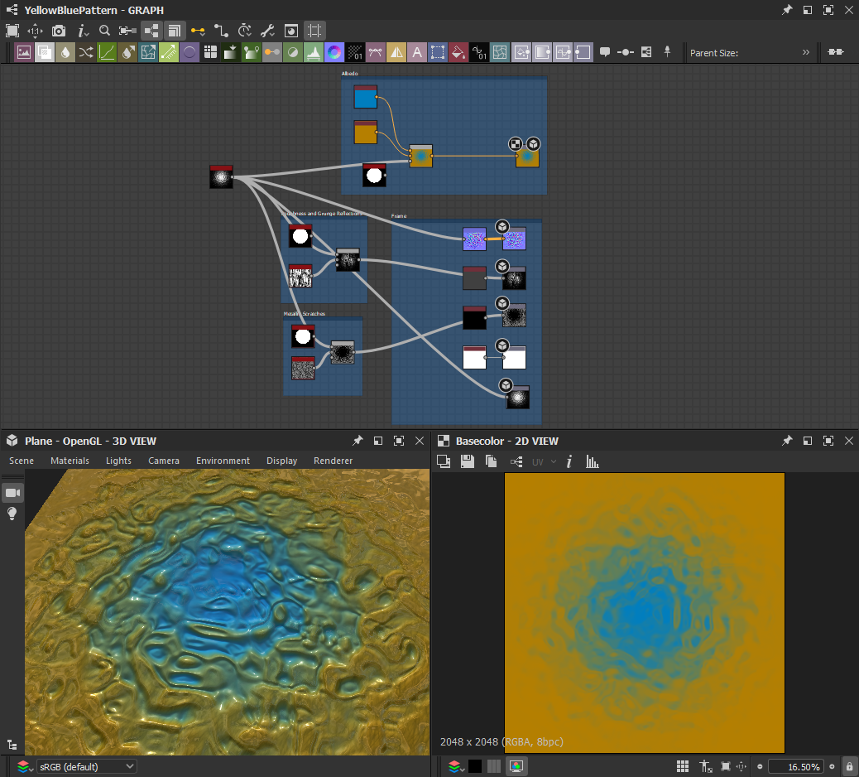Click the camera snapshot icon in graph toolbar
The width and height of the screenshot is (859, 777).
point(59,31)
